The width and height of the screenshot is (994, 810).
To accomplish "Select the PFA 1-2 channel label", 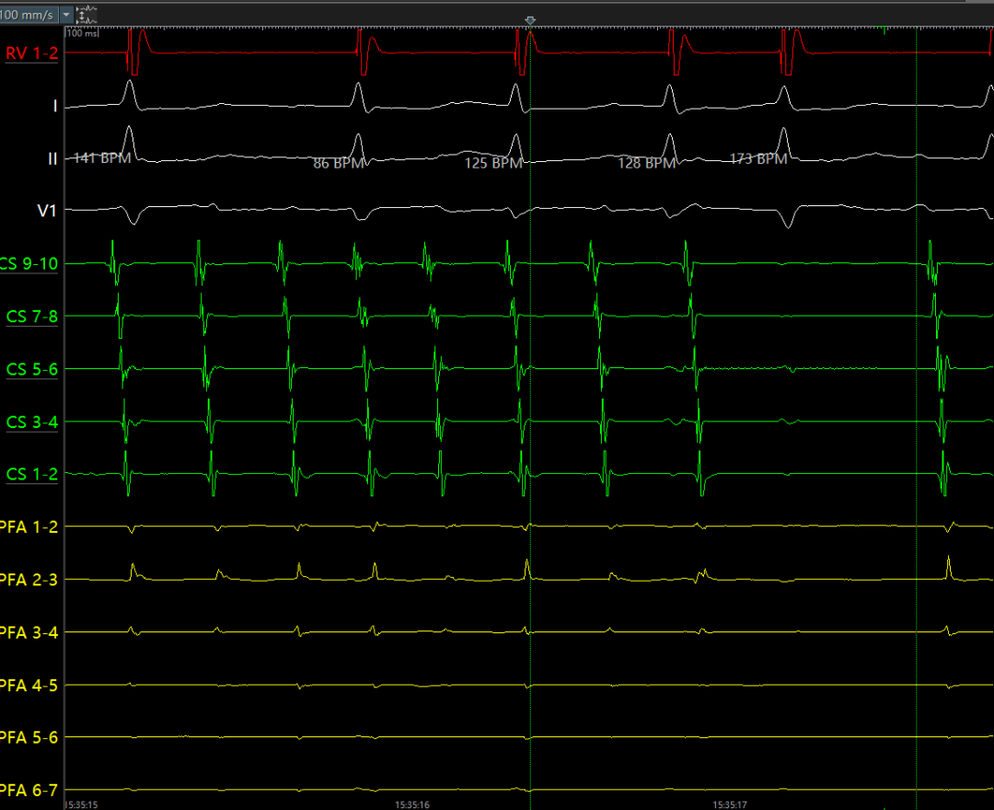I will 29,526.
